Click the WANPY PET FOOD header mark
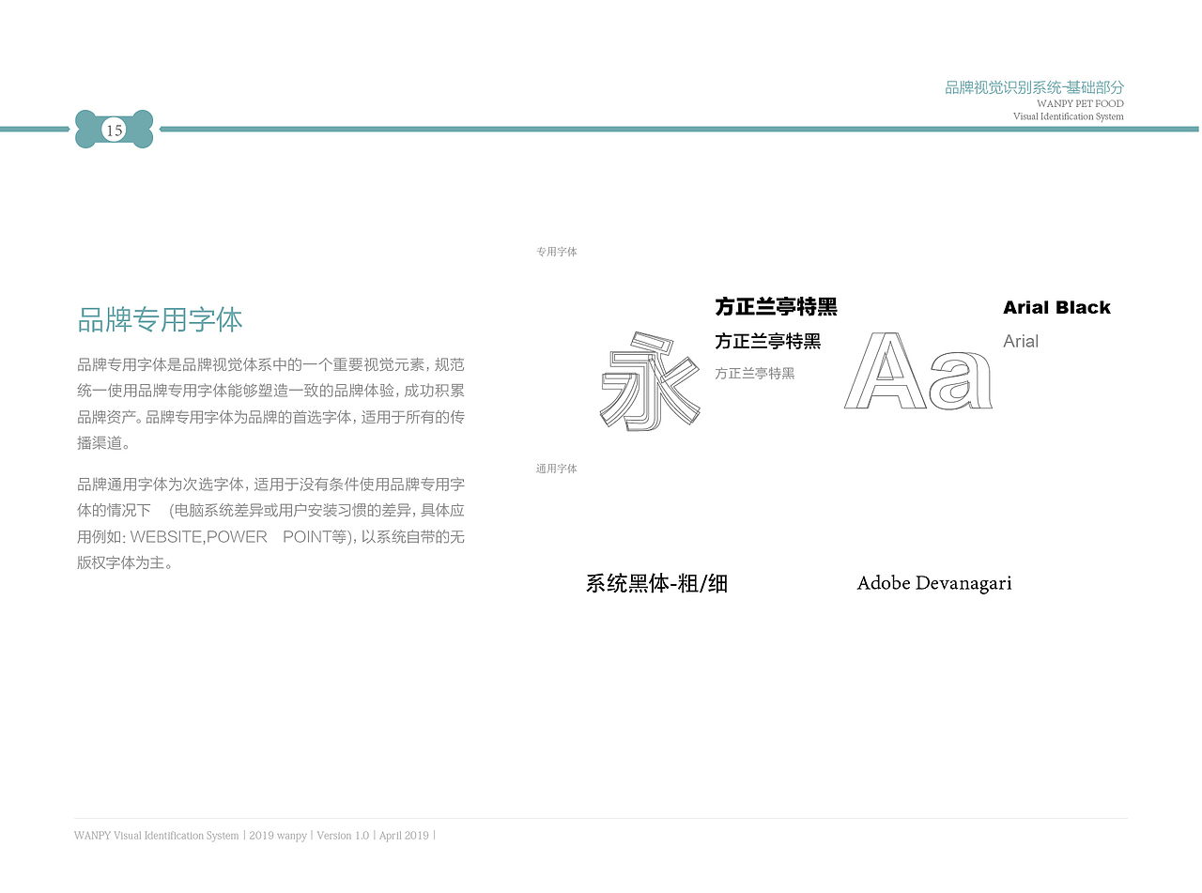 [x=1068, y=104]
